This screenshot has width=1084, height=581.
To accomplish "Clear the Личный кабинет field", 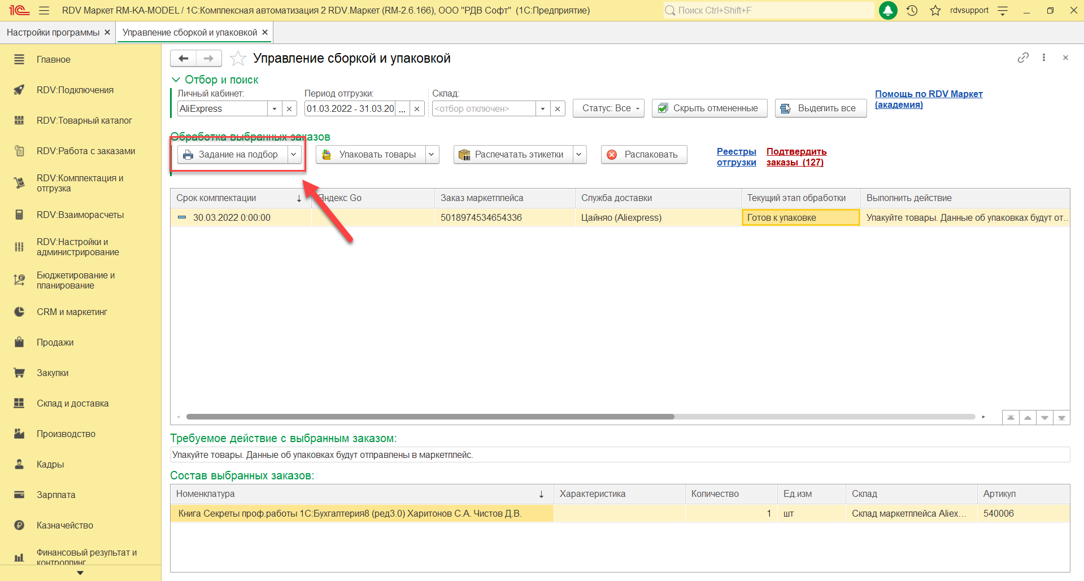I will (x=289, y=108).
